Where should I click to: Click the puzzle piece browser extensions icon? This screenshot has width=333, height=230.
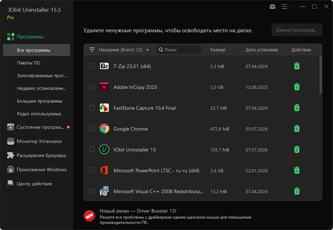click(10, 156)
